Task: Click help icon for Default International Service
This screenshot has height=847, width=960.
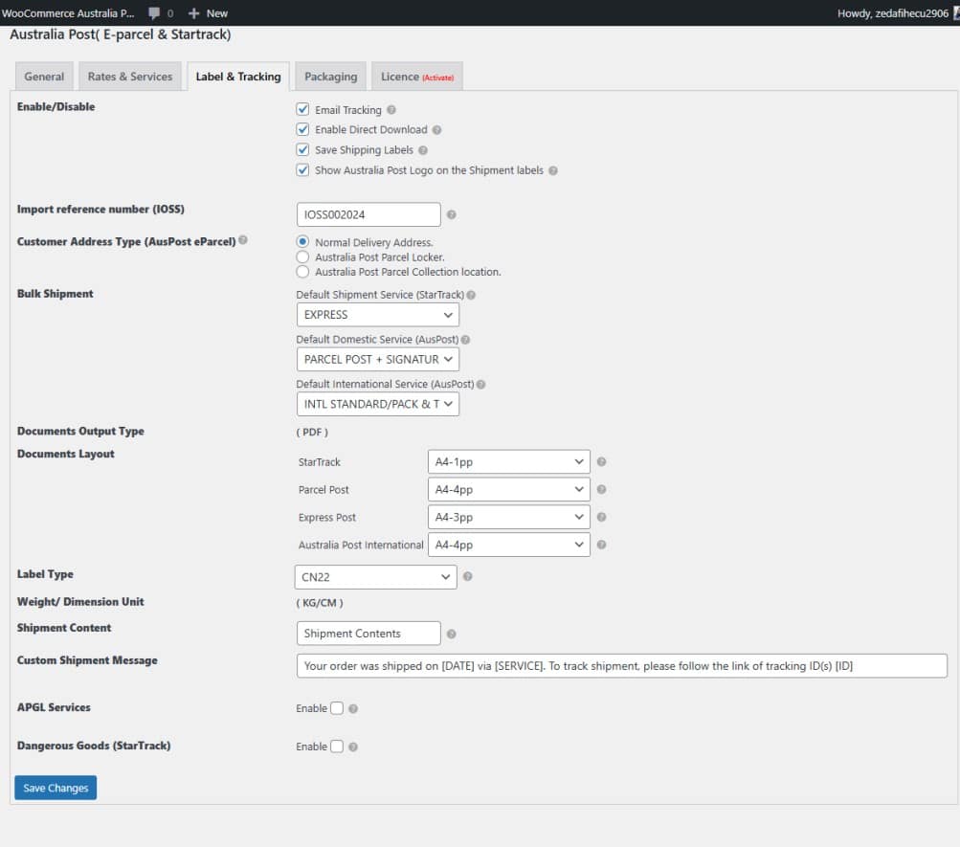Action: point(480,385)
